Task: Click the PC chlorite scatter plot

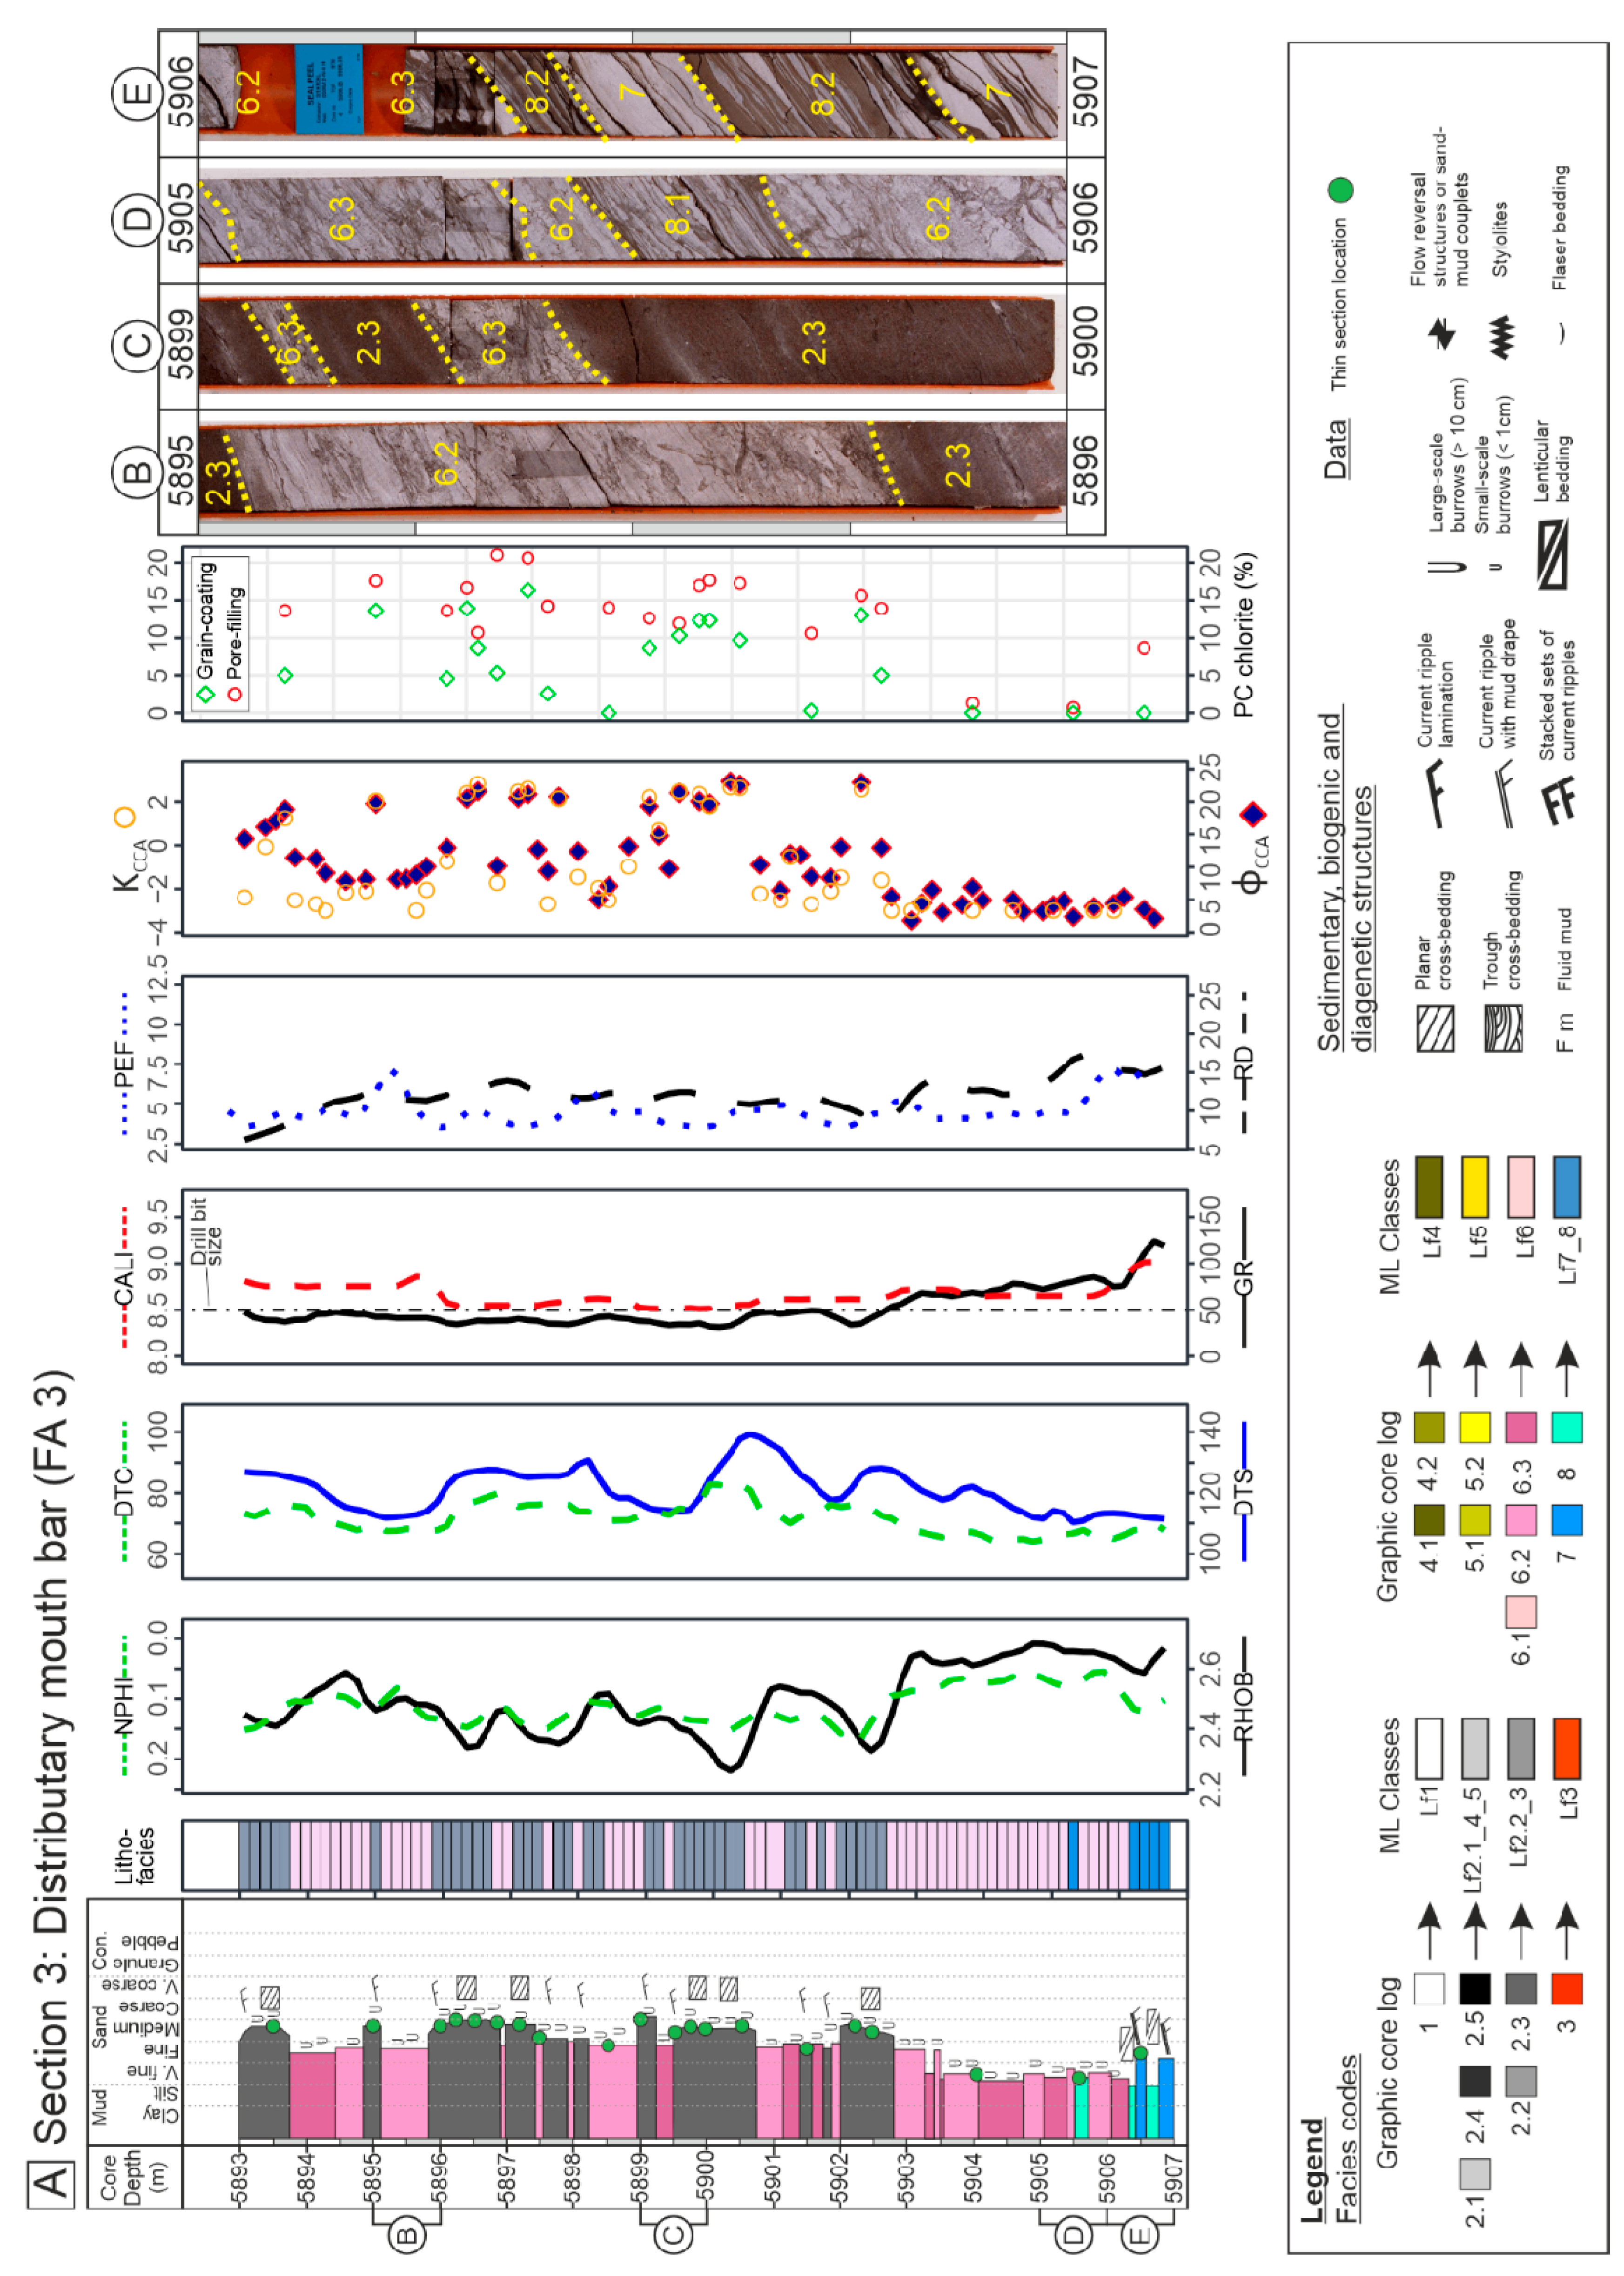Action: [x=685, y=633]
